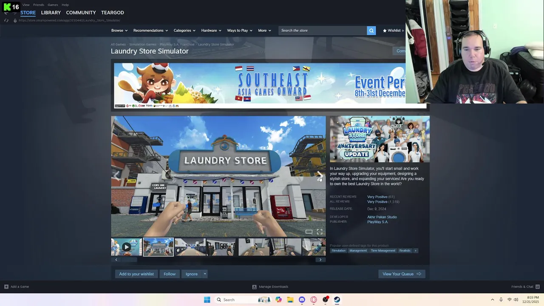Screen dimensions: 544x306
Task: Click the Follow button
Action: pyautogui.click(x=170, y=274)
